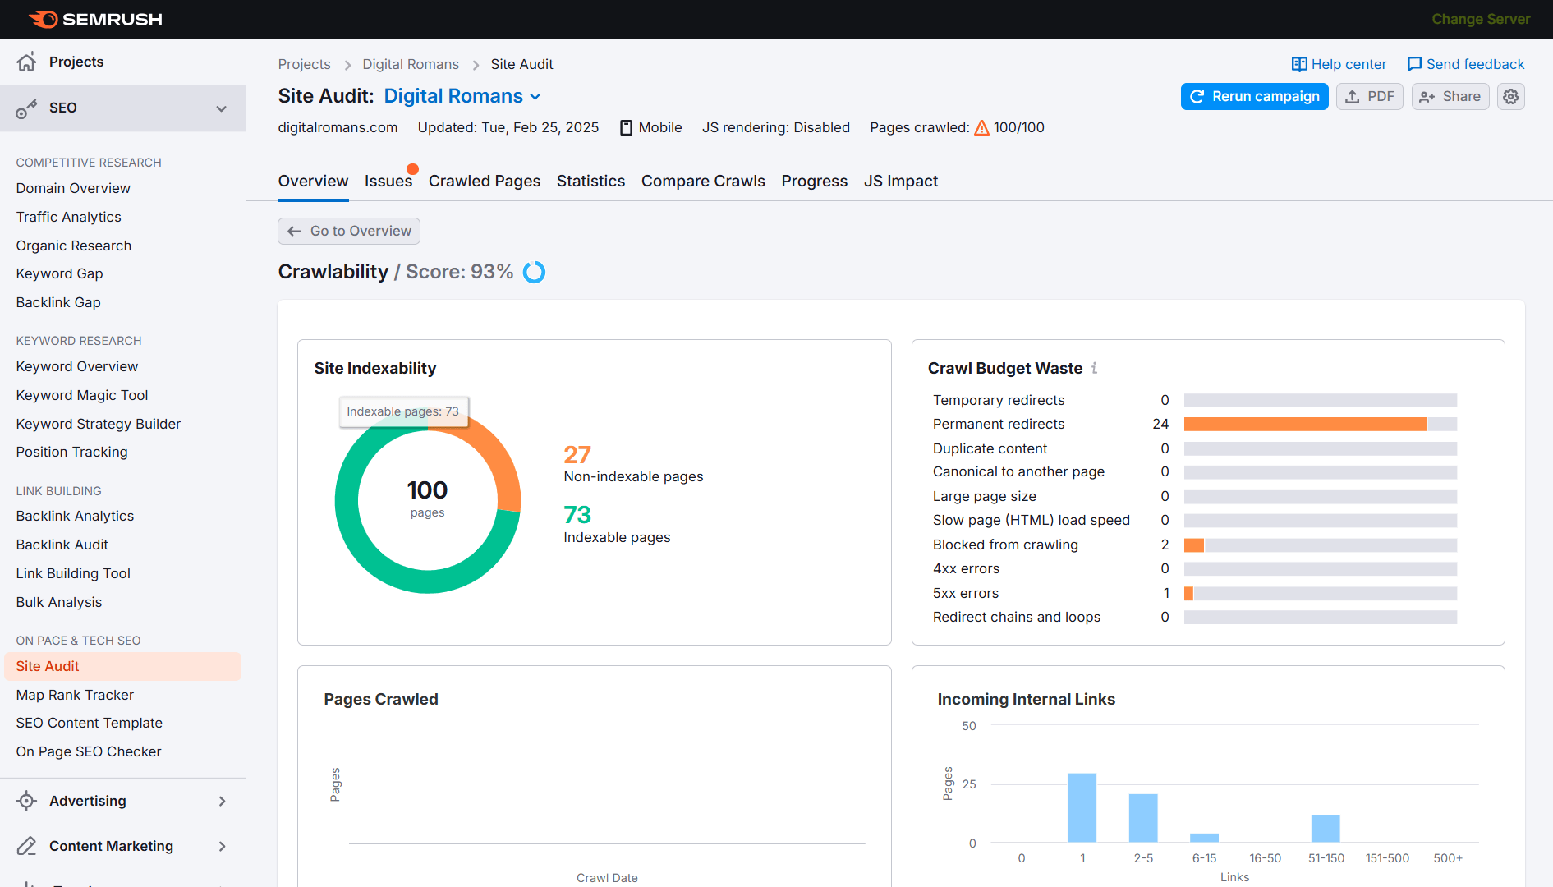Click the Permanent redirects orange bar

[x=1305, y=424]
